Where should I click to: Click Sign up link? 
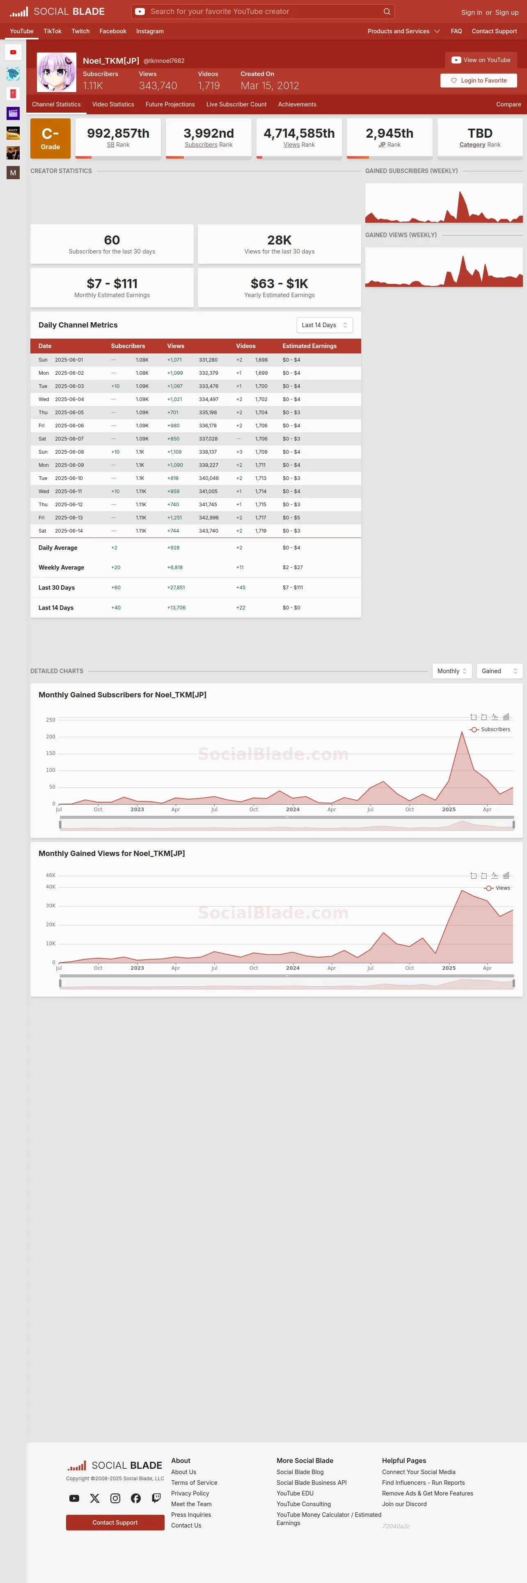pyautogui.click(x=507, y=12)
